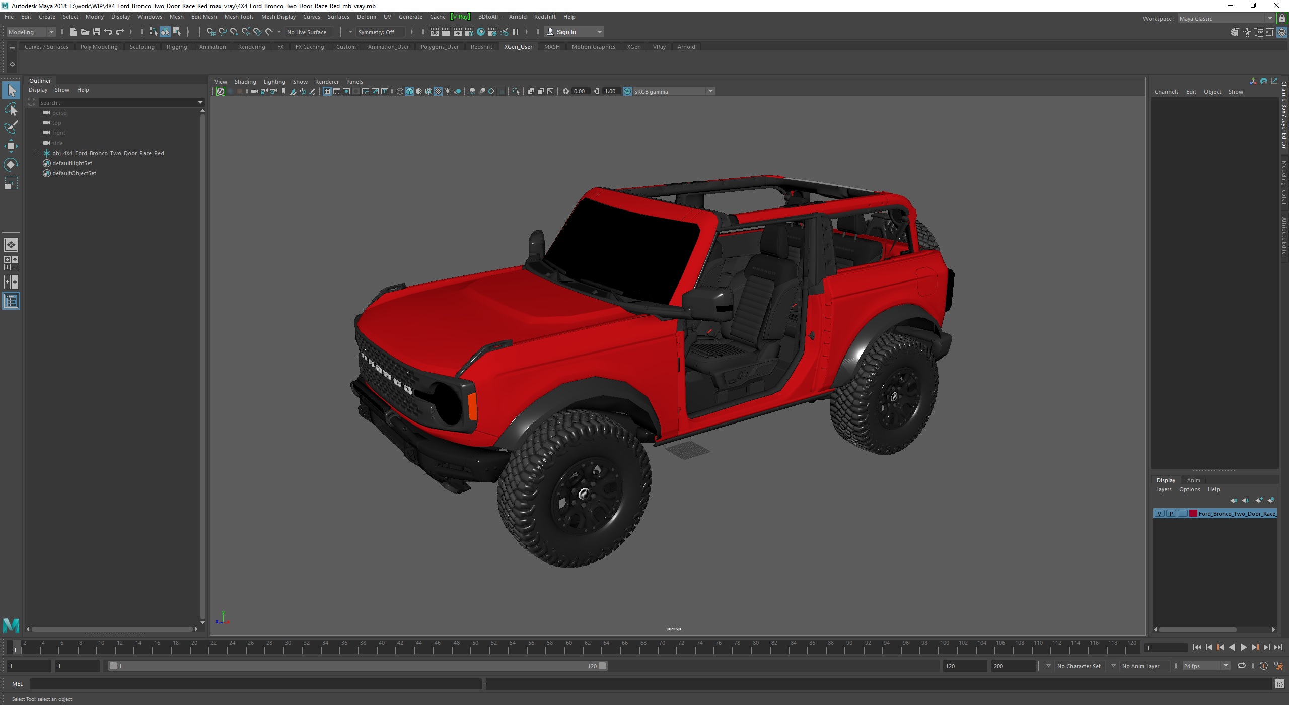Viewport: 1289px width, 705px height.
Task: Open the Deform menu in menu bar
Action: tap(366, 17)
